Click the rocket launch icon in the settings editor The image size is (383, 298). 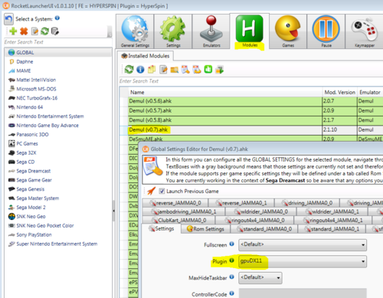tap(151, 191)
